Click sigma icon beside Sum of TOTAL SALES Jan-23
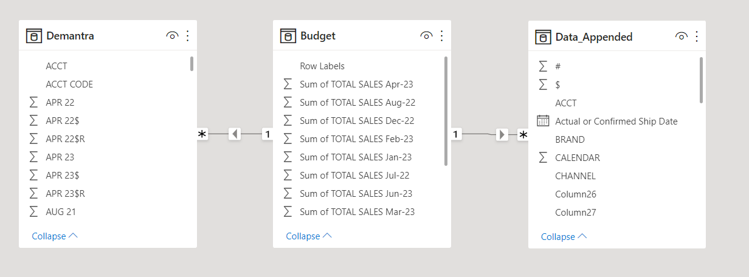Screen dimensions: 749x277 [x=288, y=157]
